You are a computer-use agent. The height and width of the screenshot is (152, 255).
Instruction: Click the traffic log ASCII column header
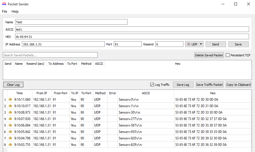pos(146,93)
